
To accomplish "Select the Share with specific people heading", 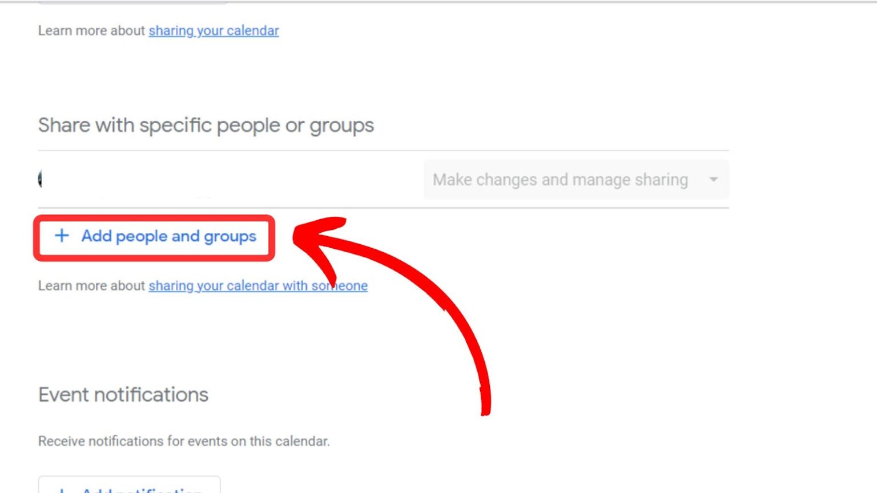I will [x=206, y=126].
